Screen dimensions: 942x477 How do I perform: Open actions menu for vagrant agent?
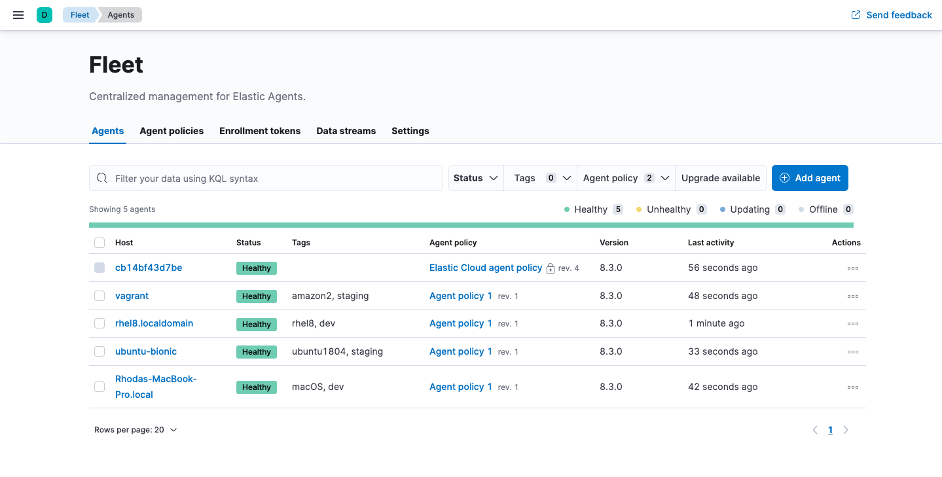852,296
